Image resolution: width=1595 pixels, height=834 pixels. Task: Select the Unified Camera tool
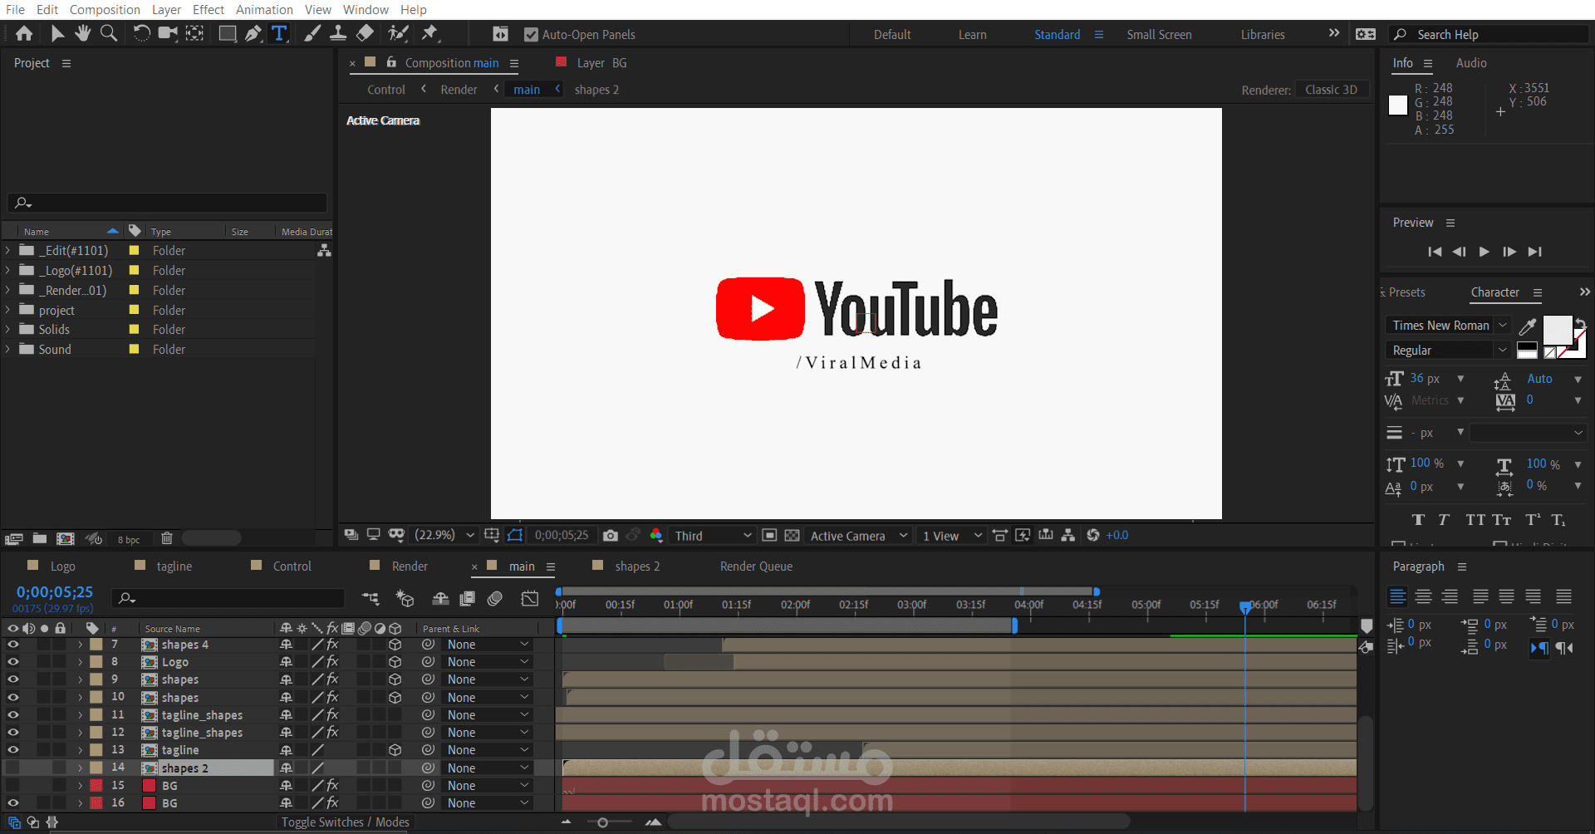[x=168, y=34]
